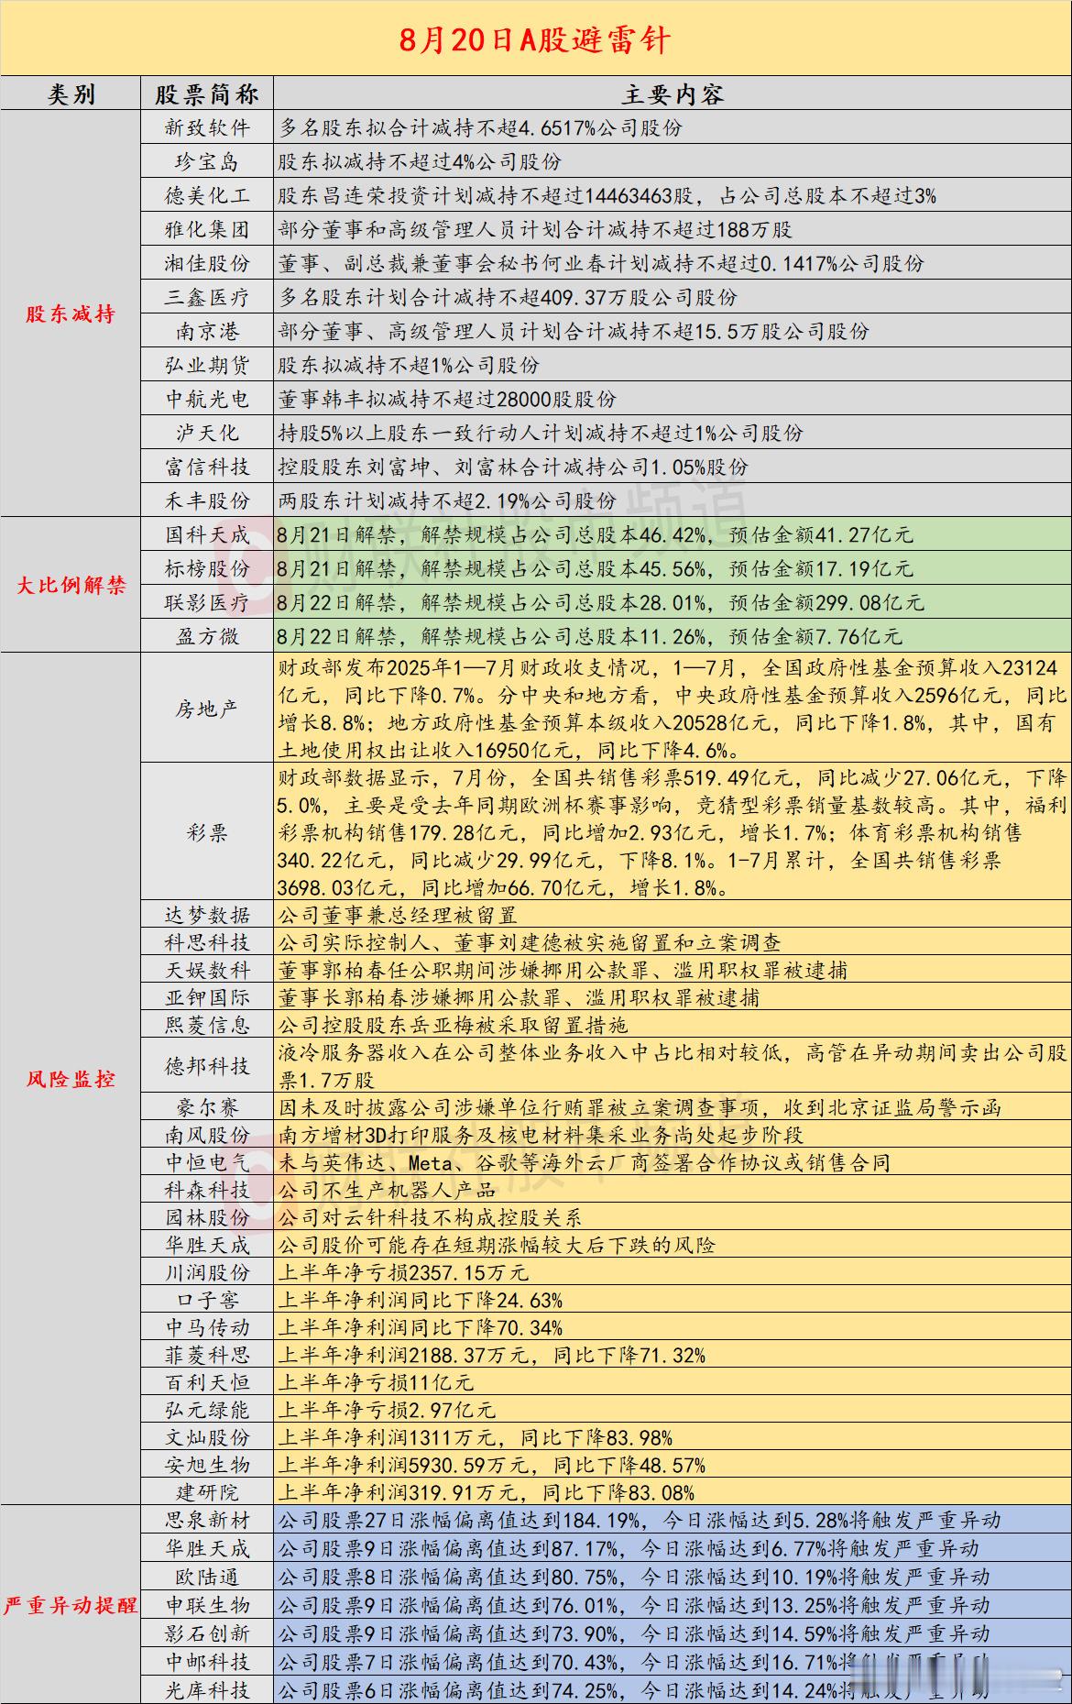Select stock name '泸天化'

click(207, 434)
